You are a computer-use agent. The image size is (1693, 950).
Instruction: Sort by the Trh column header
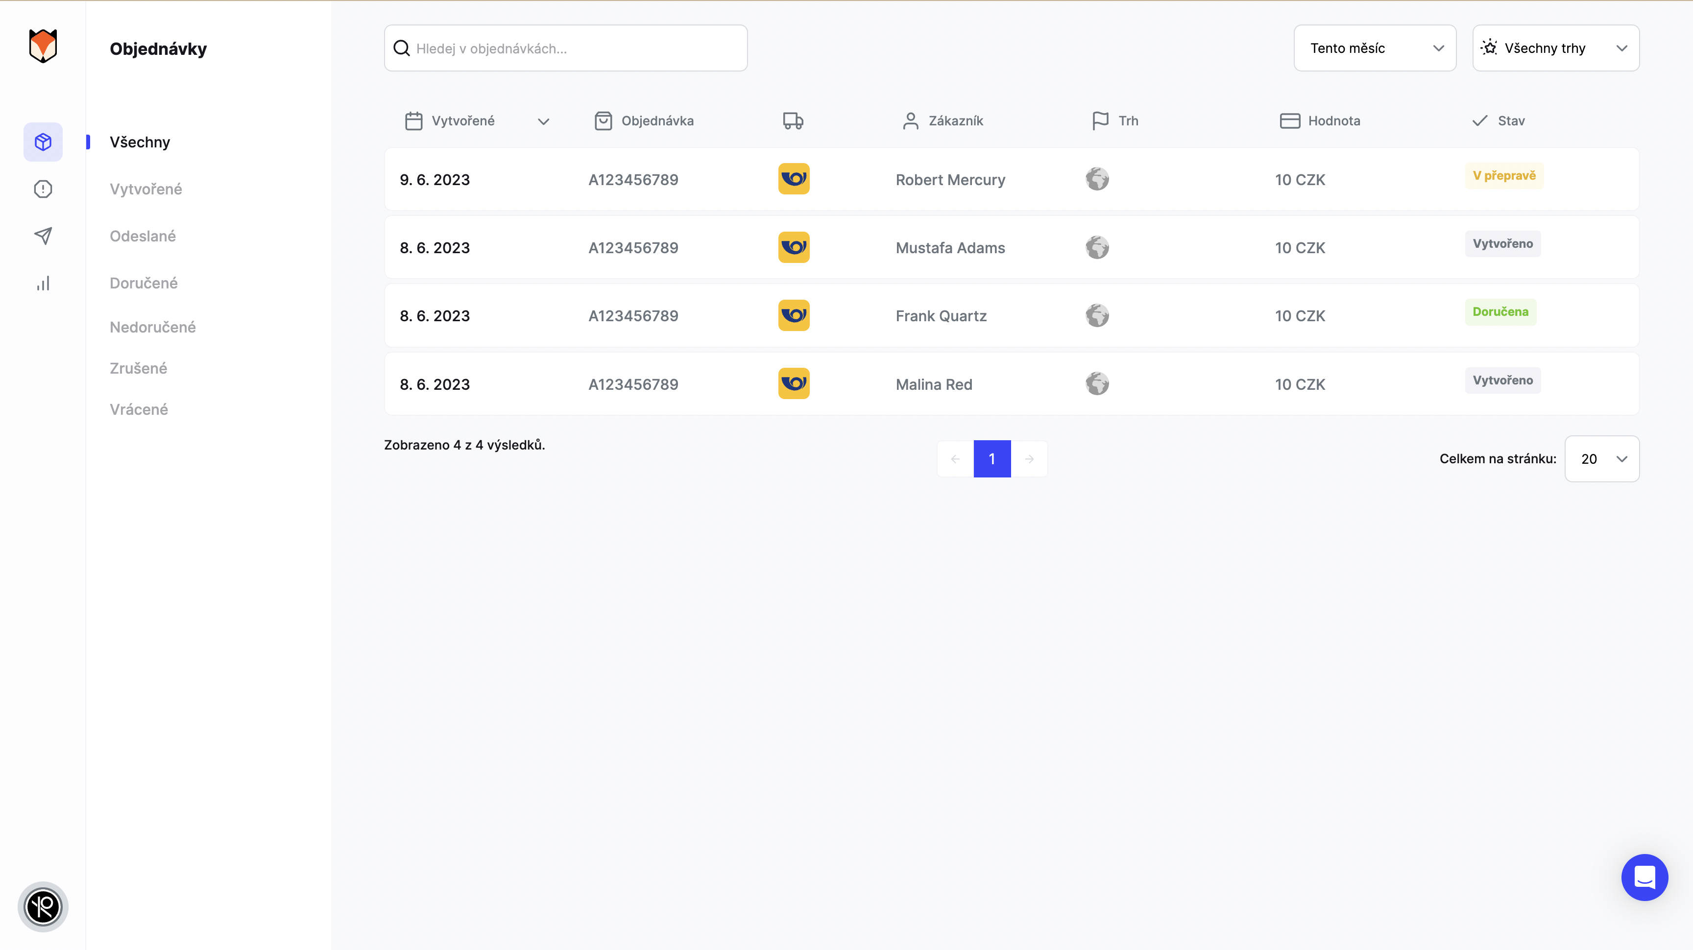coord(1129,121)
